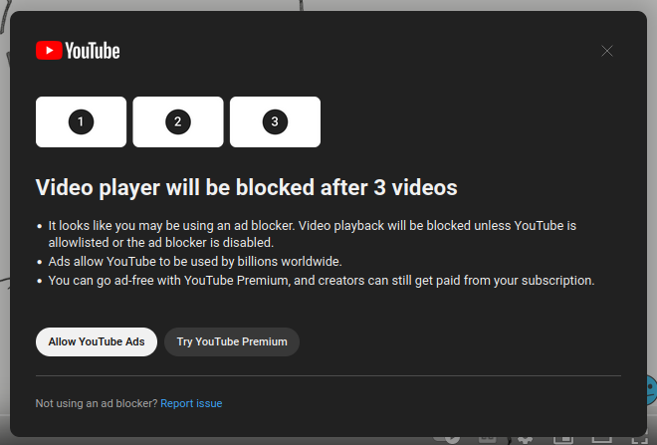Enable subtitles from the player bar
The height and width of the screenshot is (445, 657).
488,438
